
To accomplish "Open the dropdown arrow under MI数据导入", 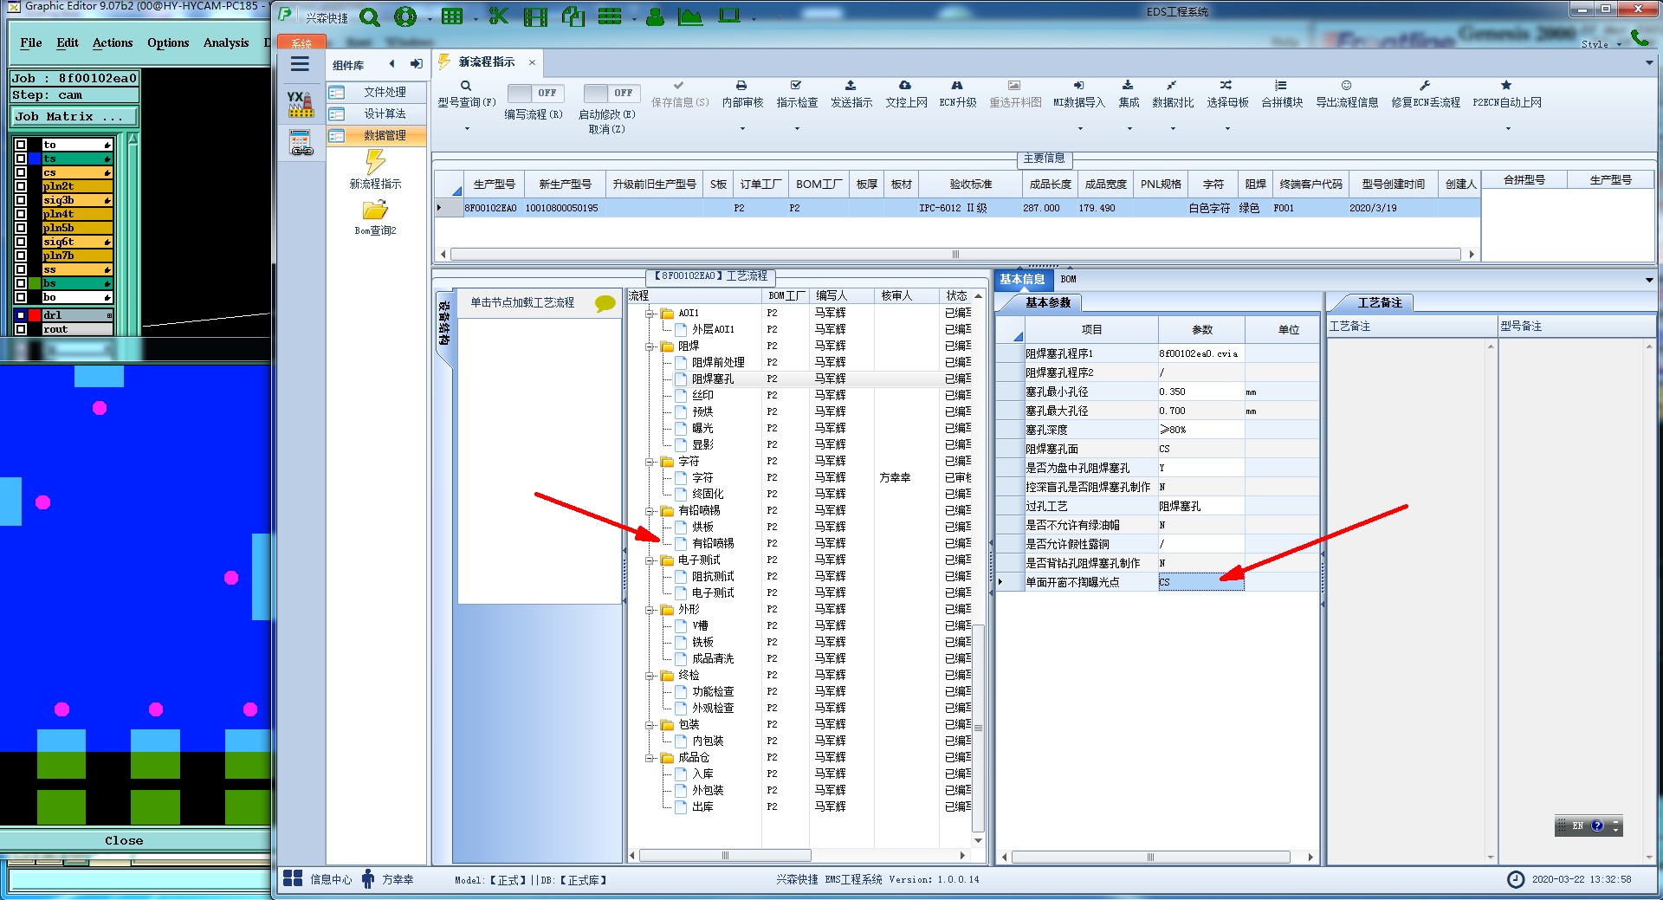I will pos(1079,129).
